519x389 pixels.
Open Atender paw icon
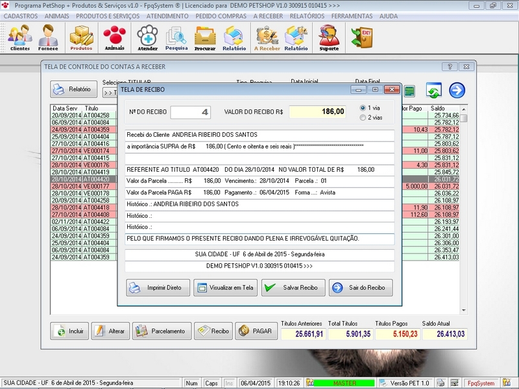148,38
